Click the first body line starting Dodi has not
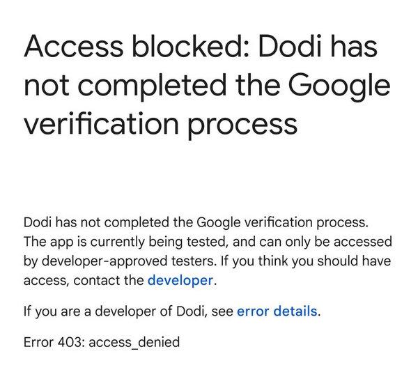 coord(196,222)
